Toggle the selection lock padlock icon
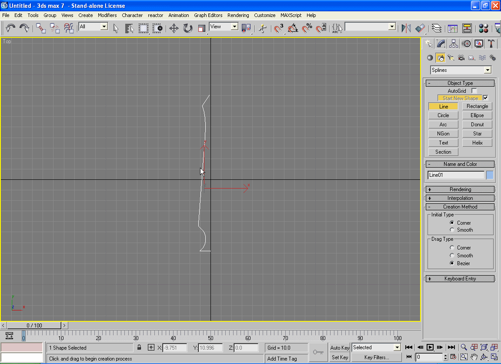Viewport: 501px width, 364px height. [x=139, y=347]
